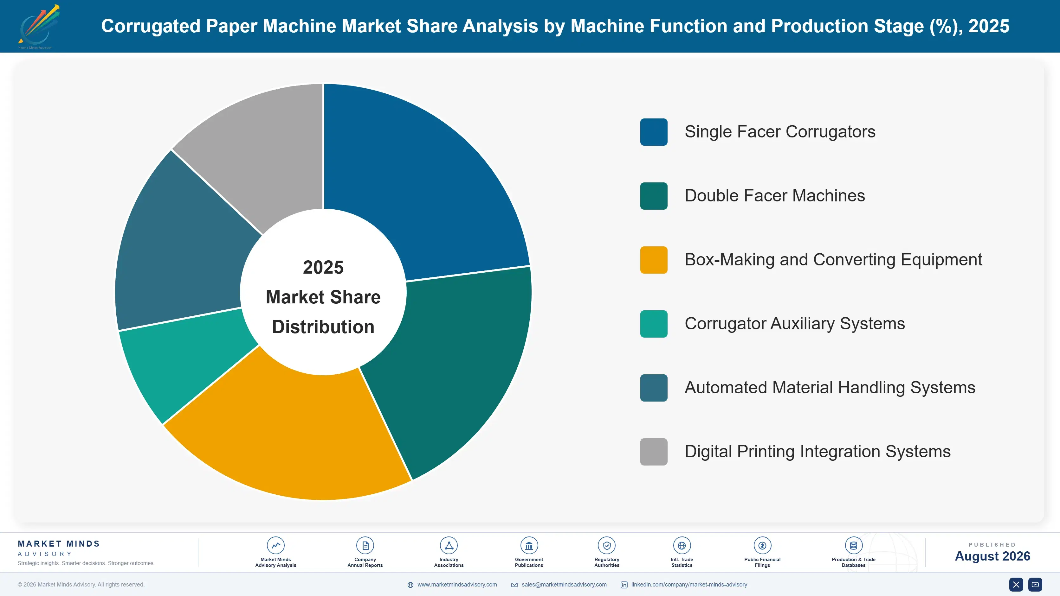This screenshot has height=596, width=1060.
Task: Click the Market Minds Advisory Analysis icon
Action: [x=276, y=545]
